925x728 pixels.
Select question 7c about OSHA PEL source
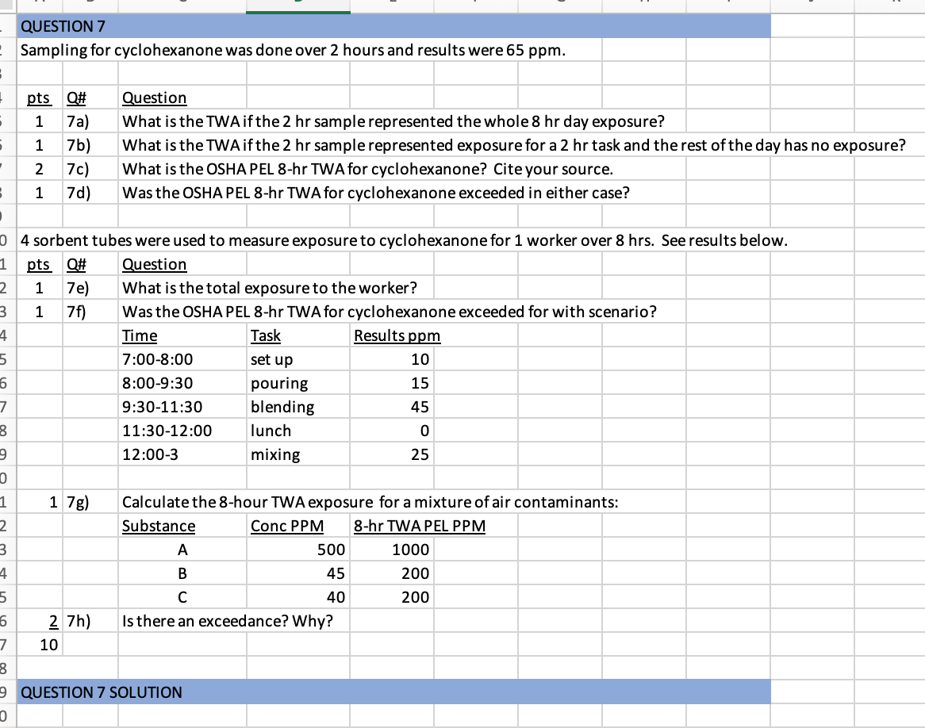(367, 170)
